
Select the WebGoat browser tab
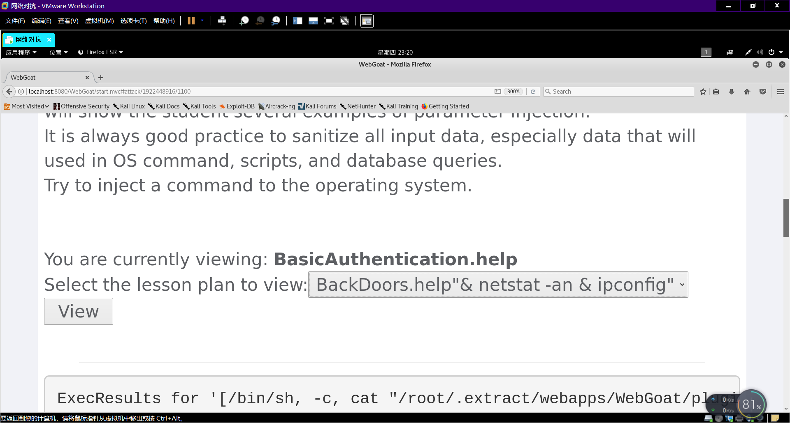click(x=48, y=78)
